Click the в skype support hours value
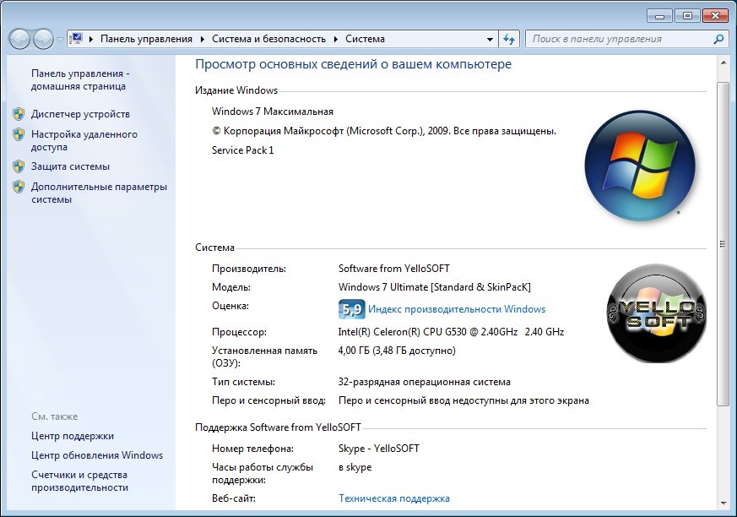This screenshot has height=517, width=737. click(355, 467)
